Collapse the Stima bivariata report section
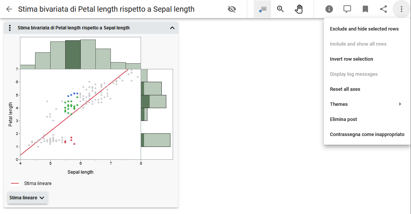Image resolution: width=411 pixels, height=214 pixels. (172, 28)
